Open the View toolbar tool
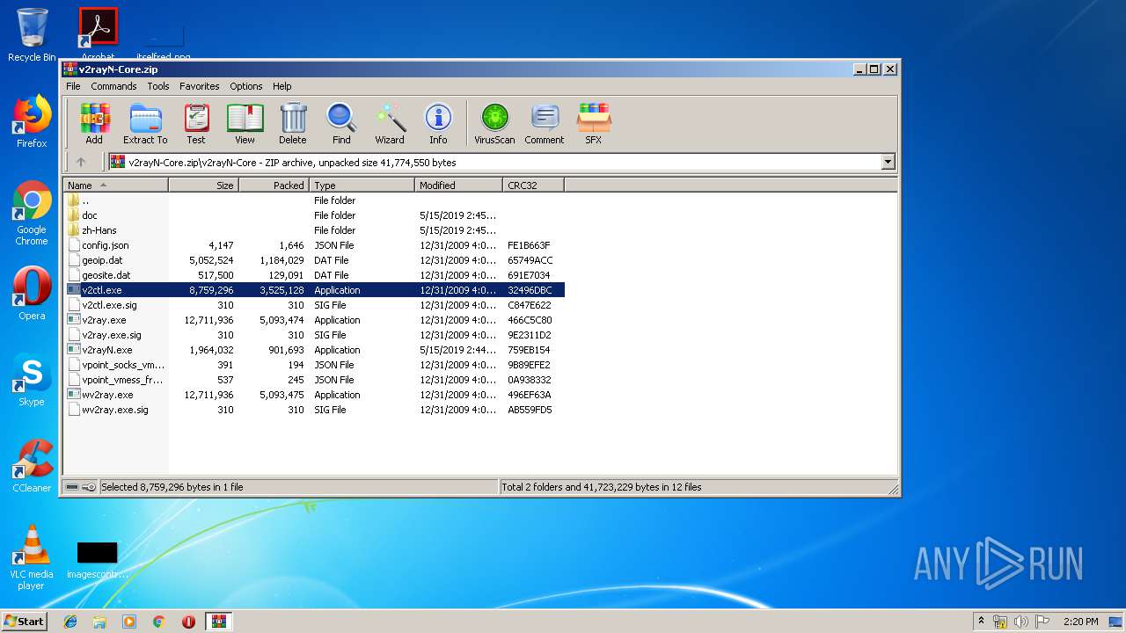This screenshot has height=633, width=1126. click(245, 123)
